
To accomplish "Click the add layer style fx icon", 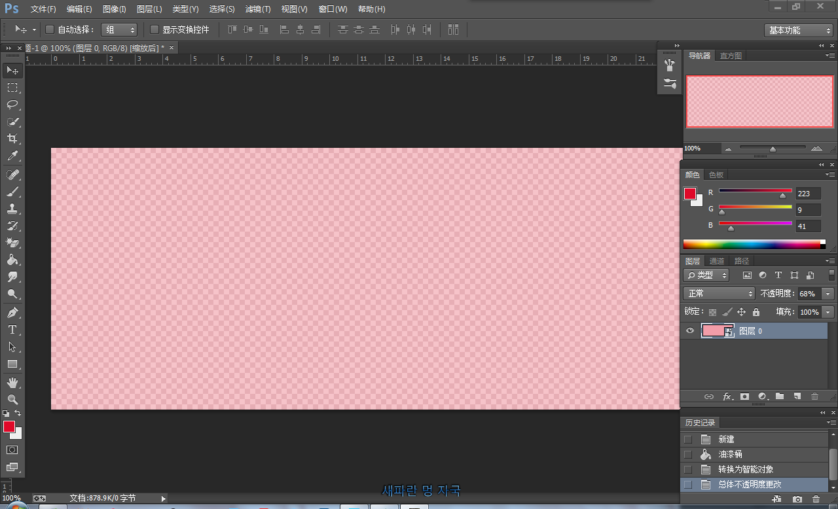I will (727, 396).
